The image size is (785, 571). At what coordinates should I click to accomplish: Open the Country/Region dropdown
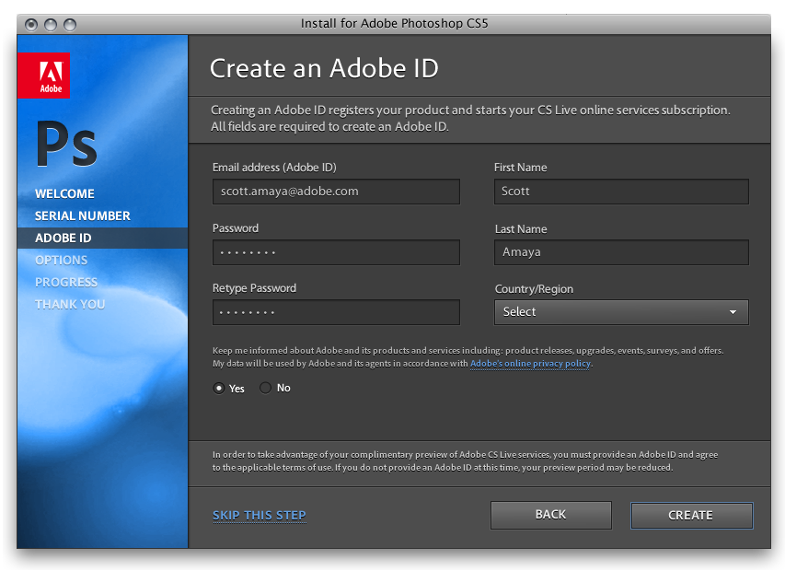621,312
